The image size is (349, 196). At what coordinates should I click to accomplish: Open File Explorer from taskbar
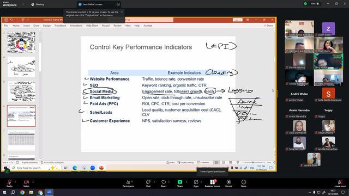click(x=31, y=192)
